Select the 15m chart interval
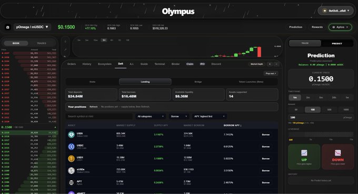This screenshot has height=194, width=358. [x=95, y=40]
